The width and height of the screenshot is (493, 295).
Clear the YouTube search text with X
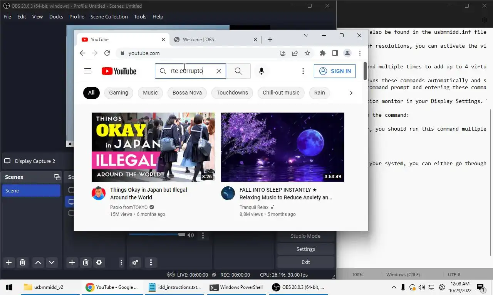coord(219,71)
